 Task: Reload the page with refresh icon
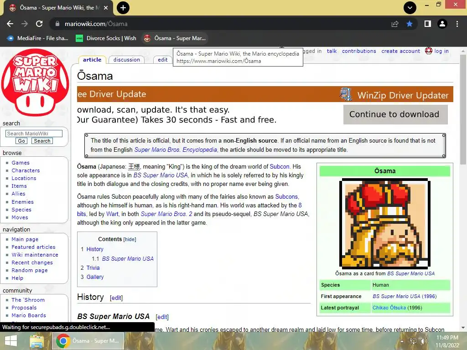[x=39, y=24]
